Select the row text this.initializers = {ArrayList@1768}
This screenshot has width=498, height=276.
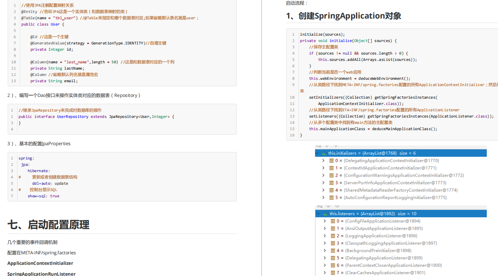click(x=362, y=153)
